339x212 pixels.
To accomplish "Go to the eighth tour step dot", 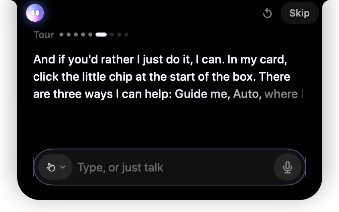I will [x=119, y=35].
